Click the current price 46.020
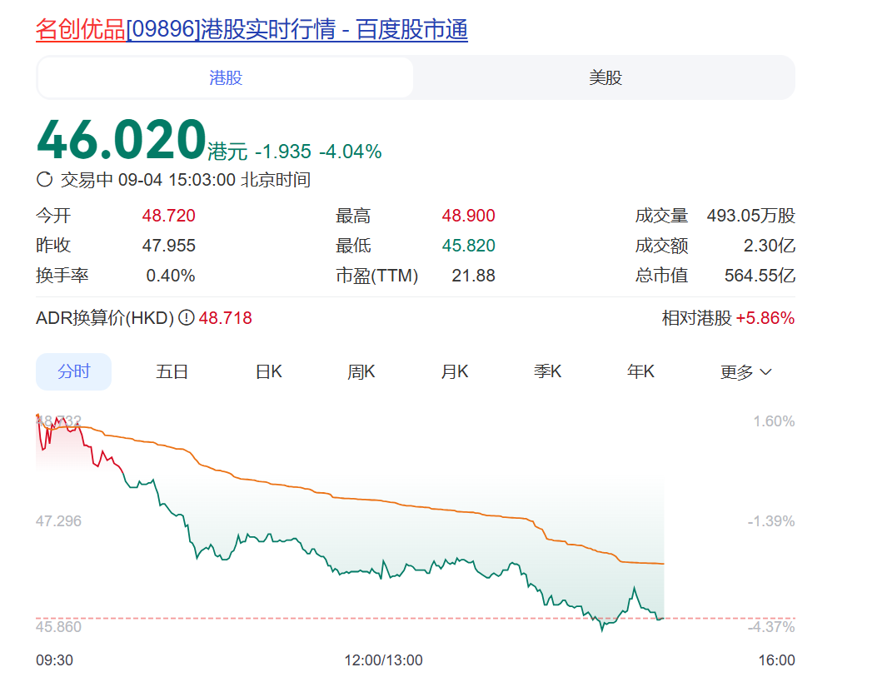Image resolution: width=892 pixels, height=687 pixels. [121, 140]
